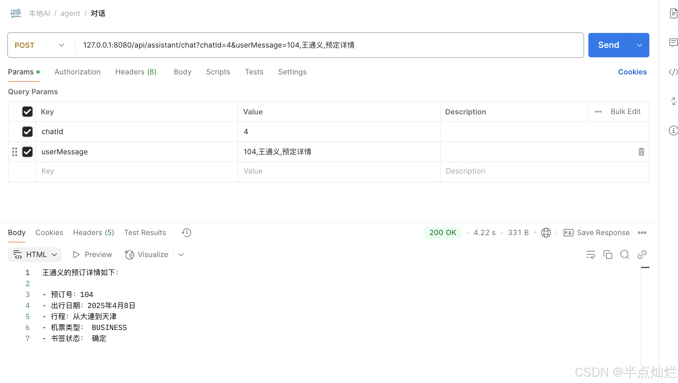Expand the Send button arrow dropdown
The height and width of the screenshot is (383, 678).
pyautogui.click(x=639, y=45)
